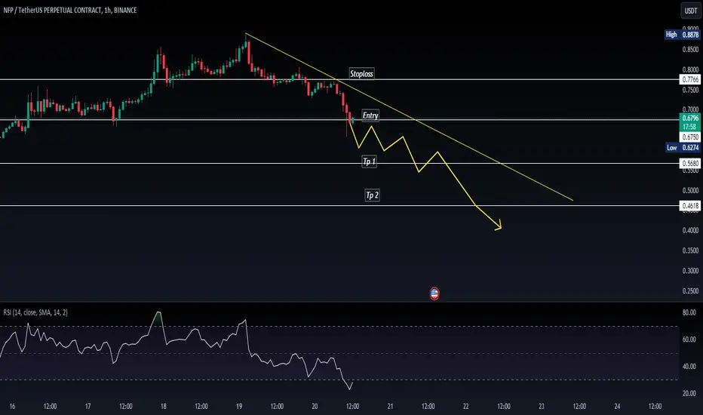The width and height of the screenshot is (703, 415).
Task: Select the Tp 2 text label
Action: coord(372,195)
